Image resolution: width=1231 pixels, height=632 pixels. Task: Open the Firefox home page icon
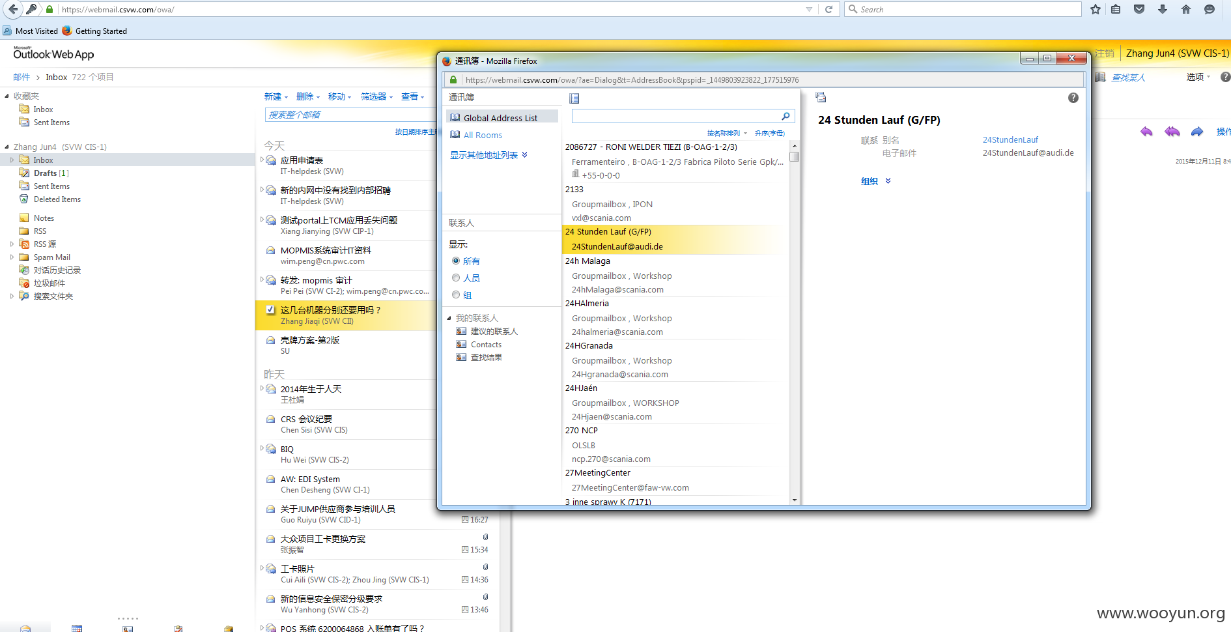(1186, 9)
